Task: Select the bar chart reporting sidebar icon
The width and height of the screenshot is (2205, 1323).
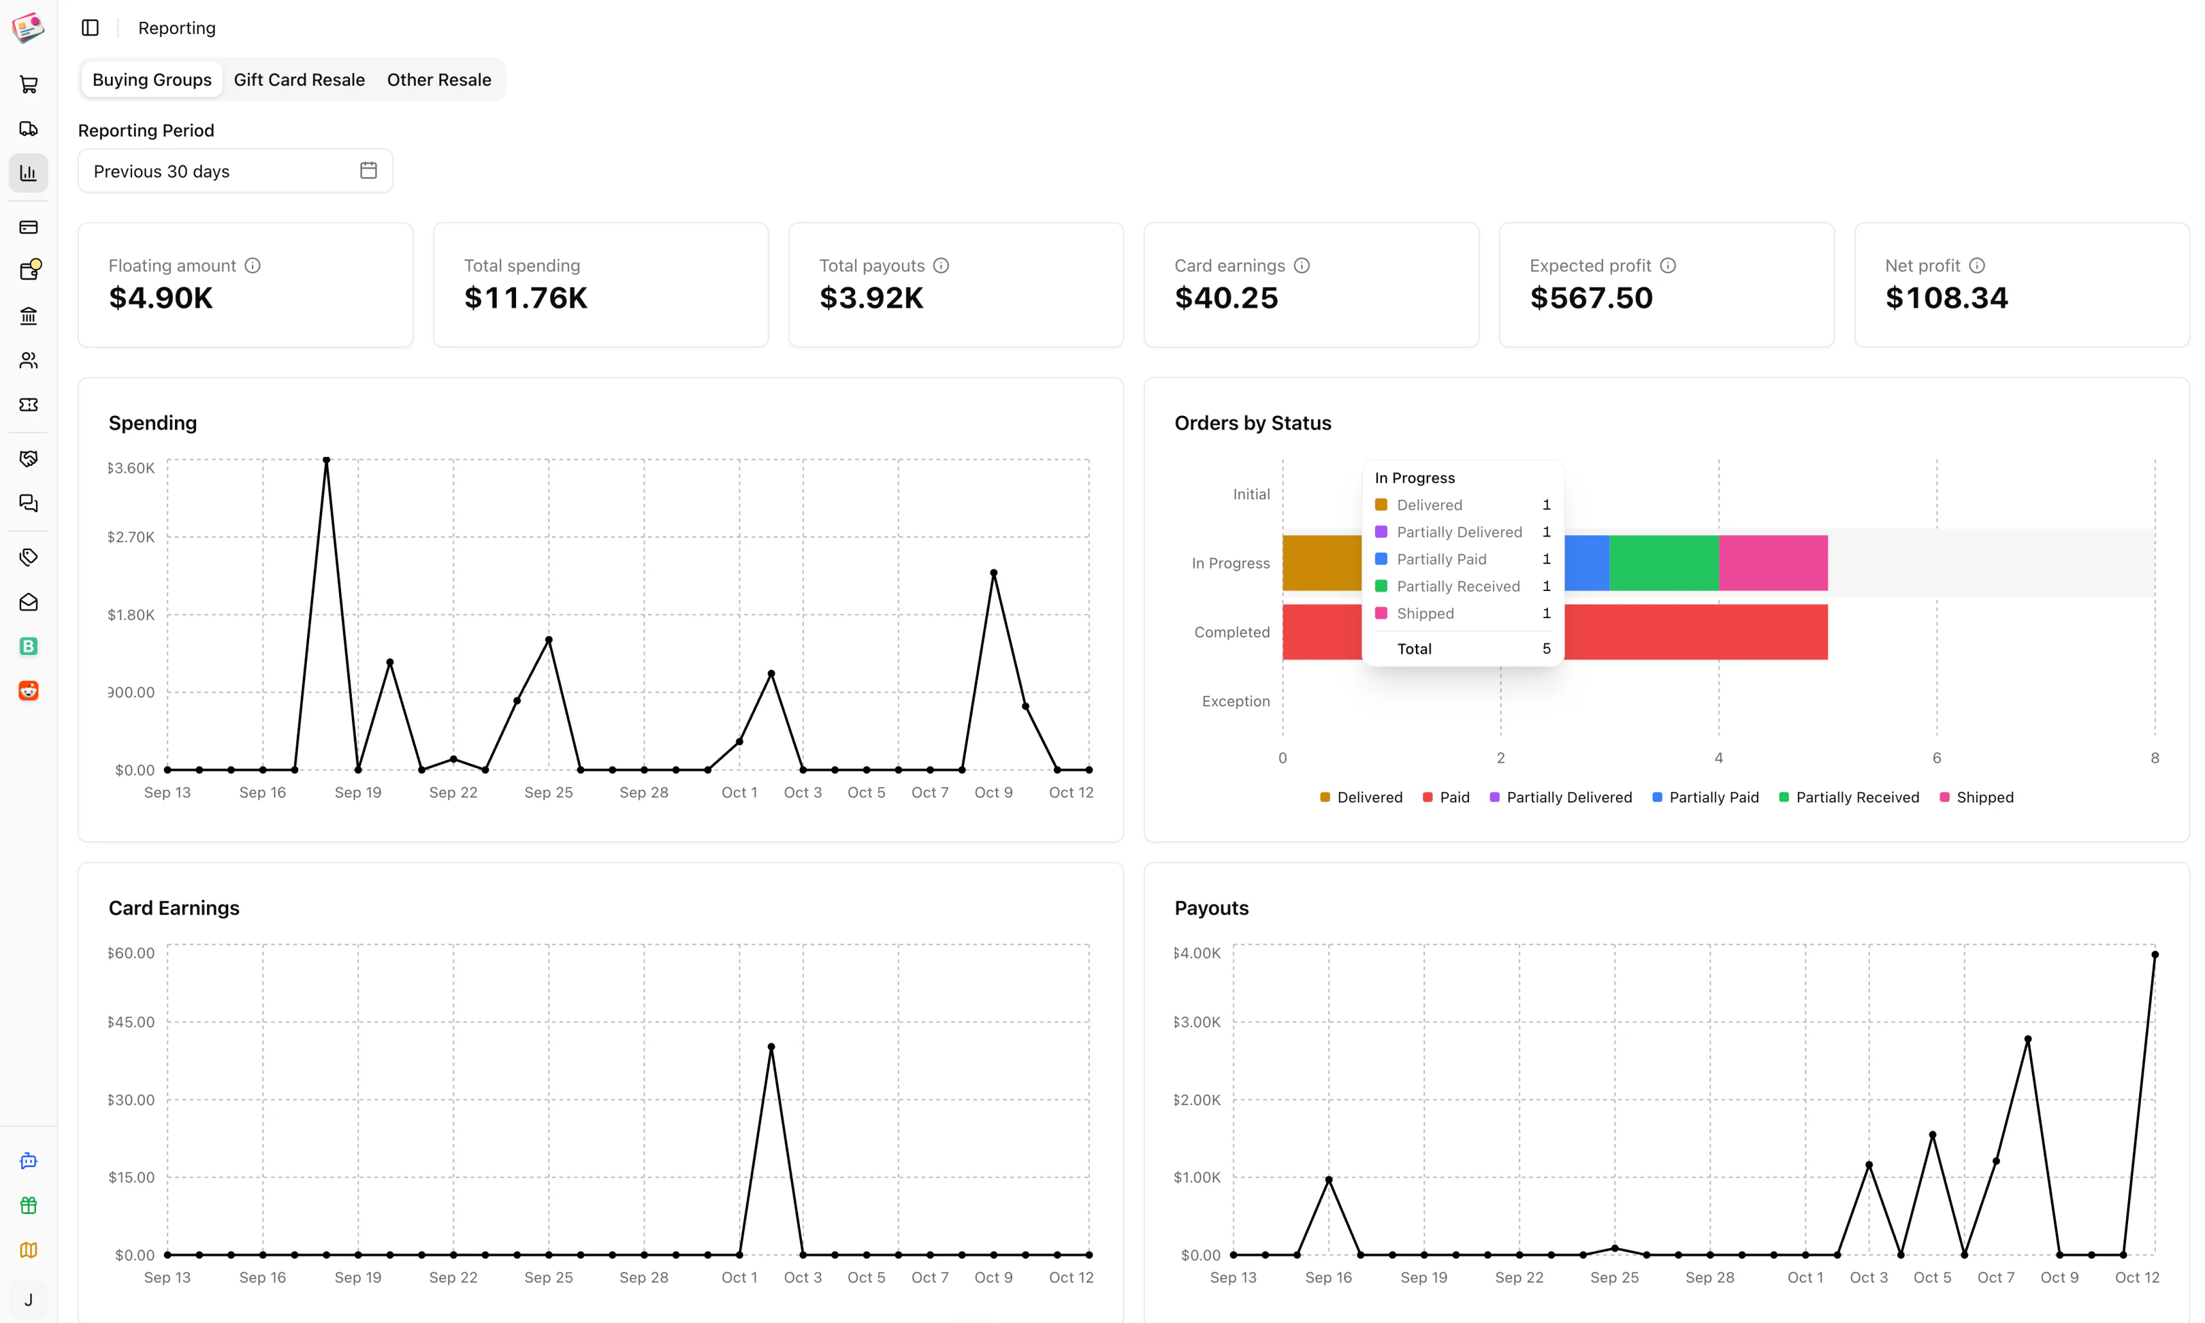Action: 28,173
